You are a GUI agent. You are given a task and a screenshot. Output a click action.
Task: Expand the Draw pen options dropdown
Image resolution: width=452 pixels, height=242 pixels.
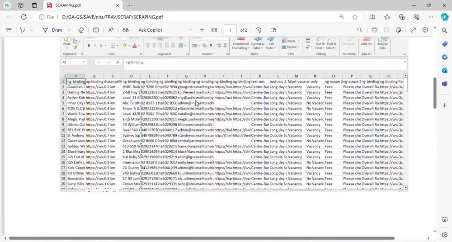[x=69, y=30]
